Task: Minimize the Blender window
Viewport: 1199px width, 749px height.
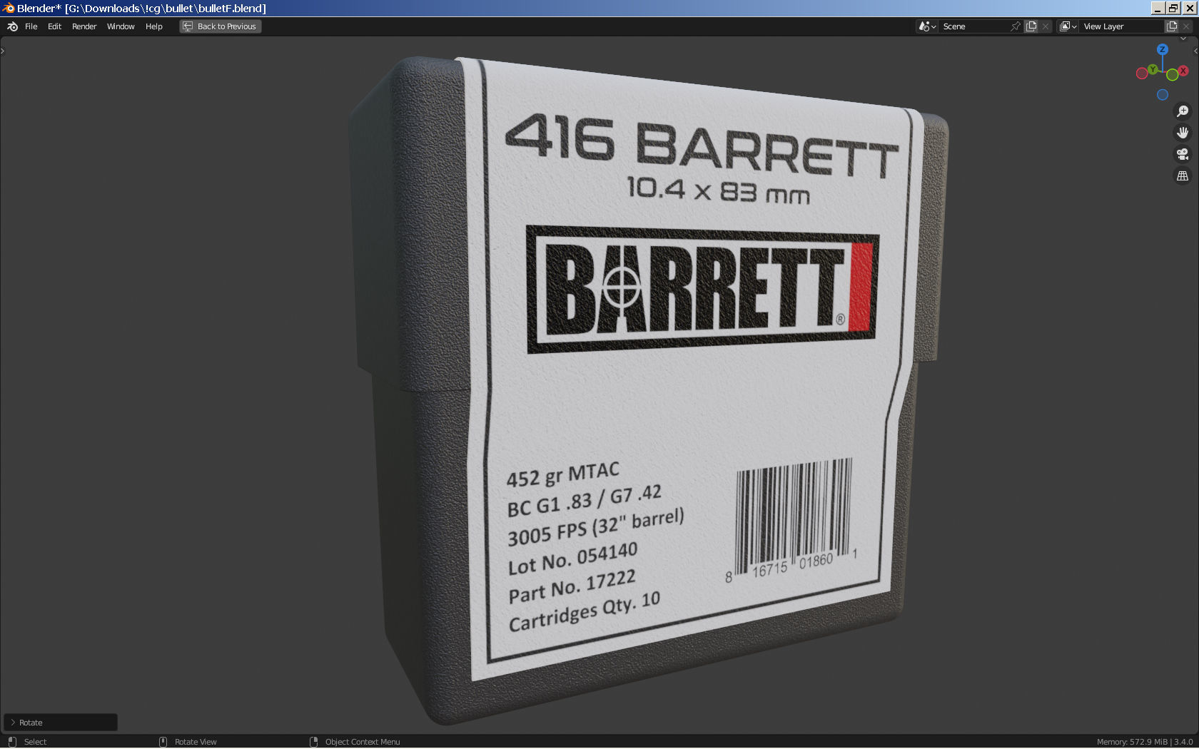Action: point(1158,8)
